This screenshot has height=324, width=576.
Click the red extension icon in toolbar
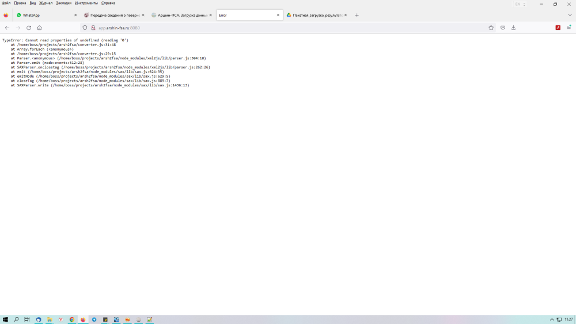558,28
